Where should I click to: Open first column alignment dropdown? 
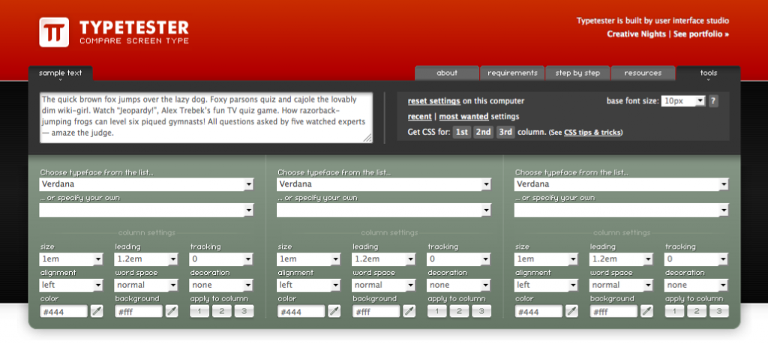click(x=71, y=286)
